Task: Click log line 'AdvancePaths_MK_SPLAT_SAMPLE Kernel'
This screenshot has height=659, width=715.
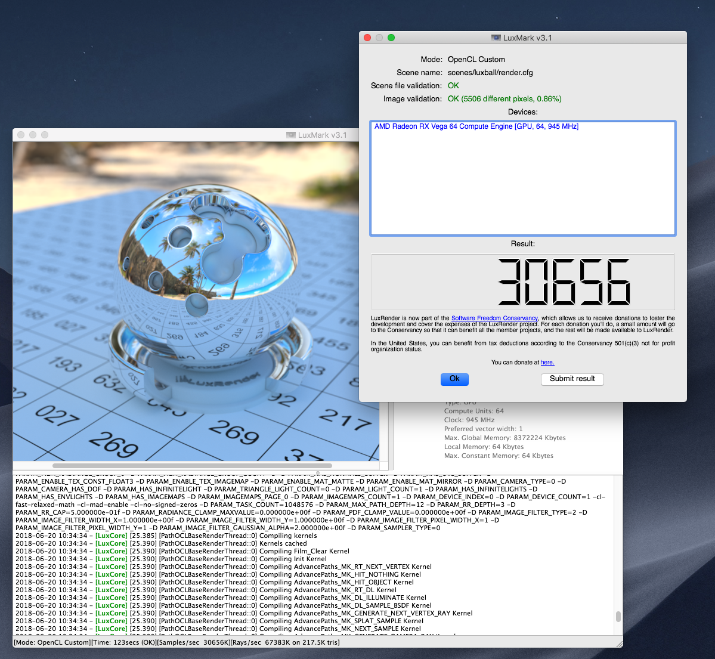Action: (219, 621)
